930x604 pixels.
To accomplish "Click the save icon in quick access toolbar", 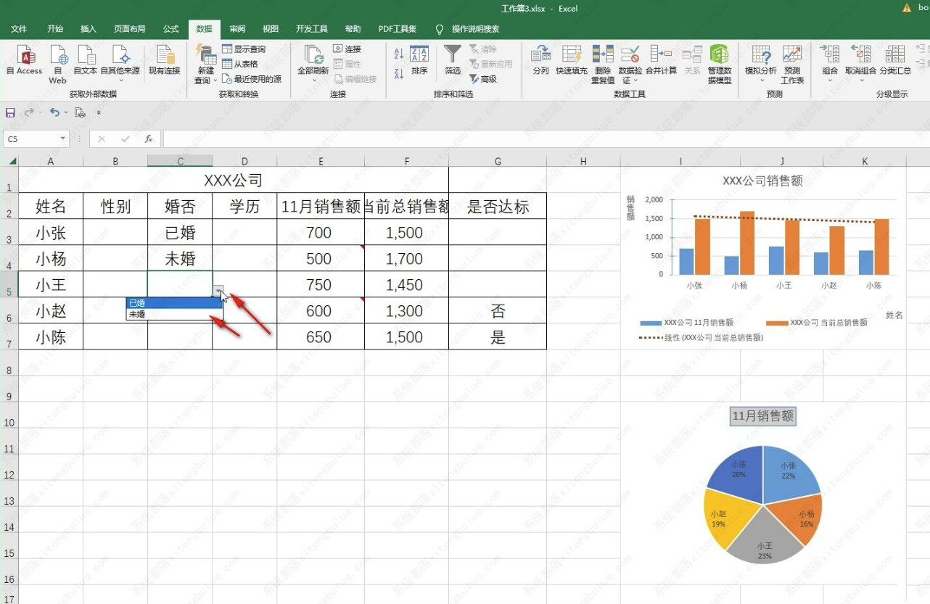I will 10,112.
